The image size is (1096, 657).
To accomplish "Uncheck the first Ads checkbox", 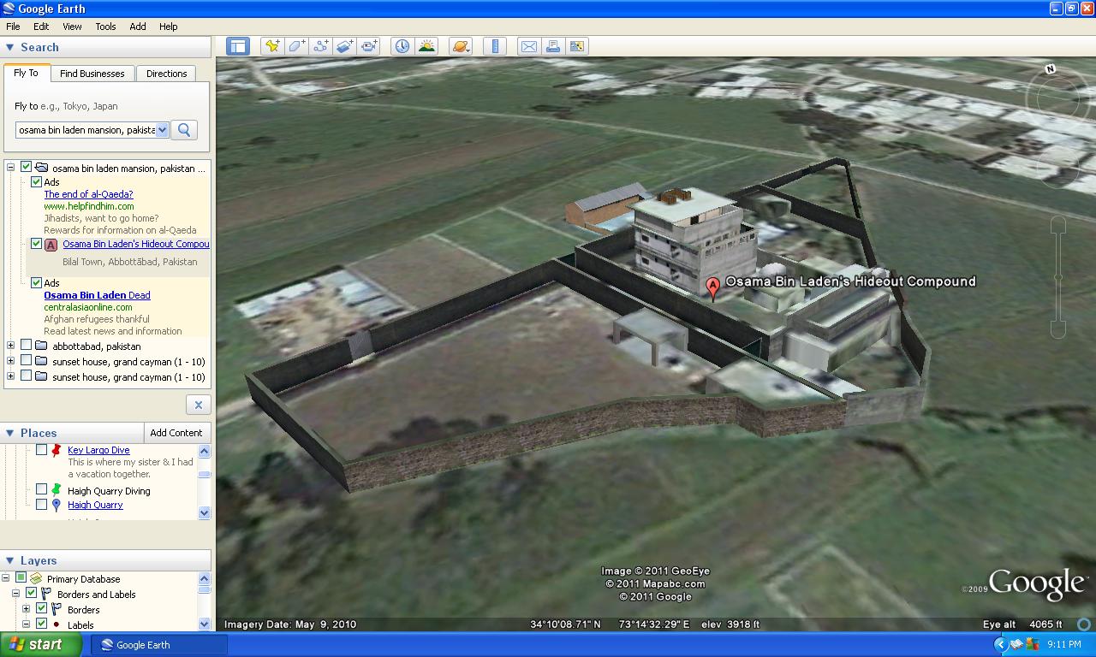I will (x=36, y=182).
